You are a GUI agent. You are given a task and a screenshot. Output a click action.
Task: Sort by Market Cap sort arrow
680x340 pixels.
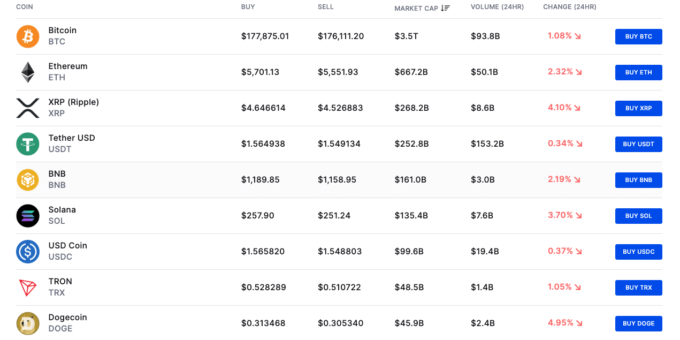445,7
